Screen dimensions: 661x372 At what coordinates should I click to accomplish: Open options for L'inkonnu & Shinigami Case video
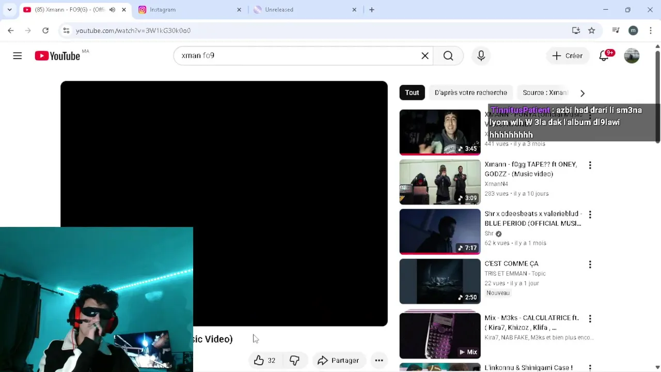point(590,368)
